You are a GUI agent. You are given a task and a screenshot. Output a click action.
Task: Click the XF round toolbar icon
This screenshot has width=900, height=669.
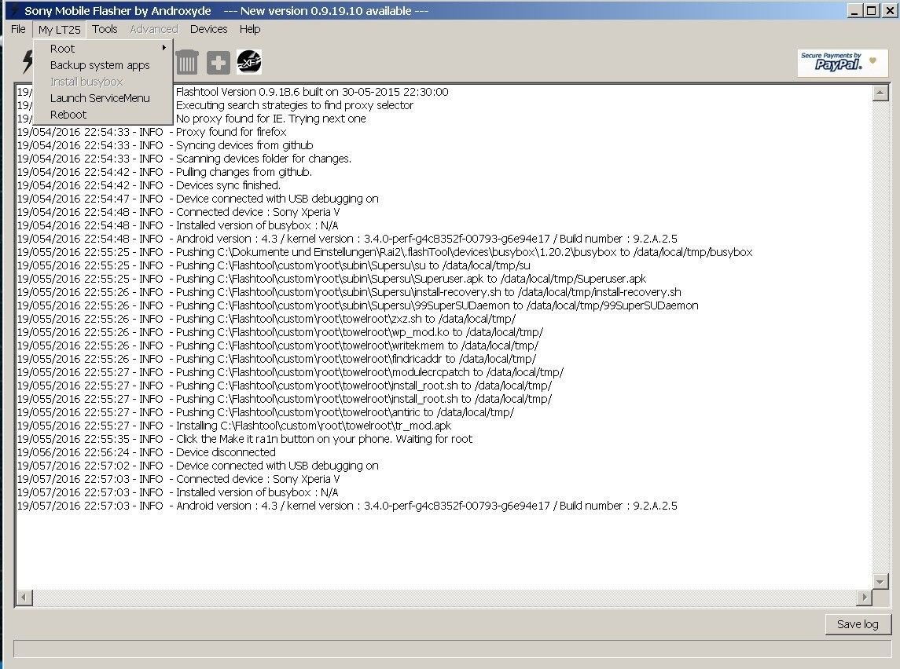coord(249,62)
